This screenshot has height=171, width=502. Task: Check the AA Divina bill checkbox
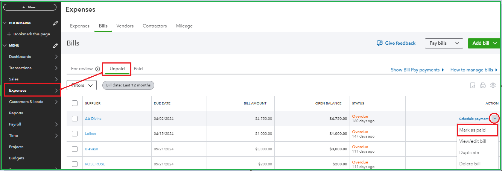(x=75, y=119)
